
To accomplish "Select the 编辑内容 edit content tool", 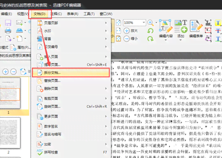I will pyautogui.click(x=166, y=29).
